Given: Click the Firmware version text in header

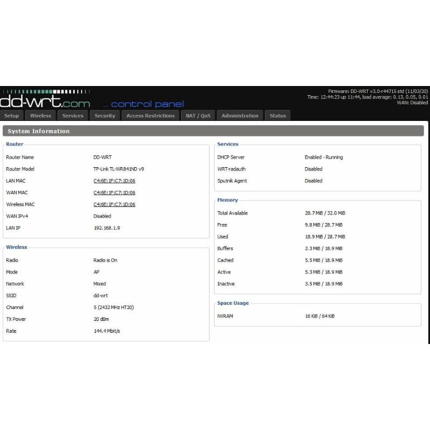Looking at the screenshot, I should click(378, 91).
